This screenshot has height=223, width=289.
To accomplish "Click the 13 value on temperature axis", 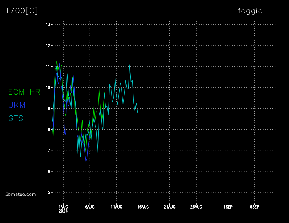I will pyautogui.click(x=48, y=25).
